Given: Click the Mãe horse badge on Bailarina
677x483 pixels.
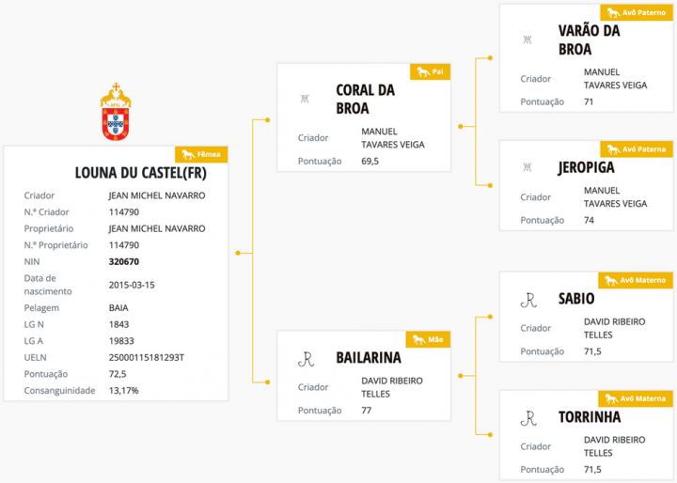Looking at the screenshot, I should coord(429,339).
